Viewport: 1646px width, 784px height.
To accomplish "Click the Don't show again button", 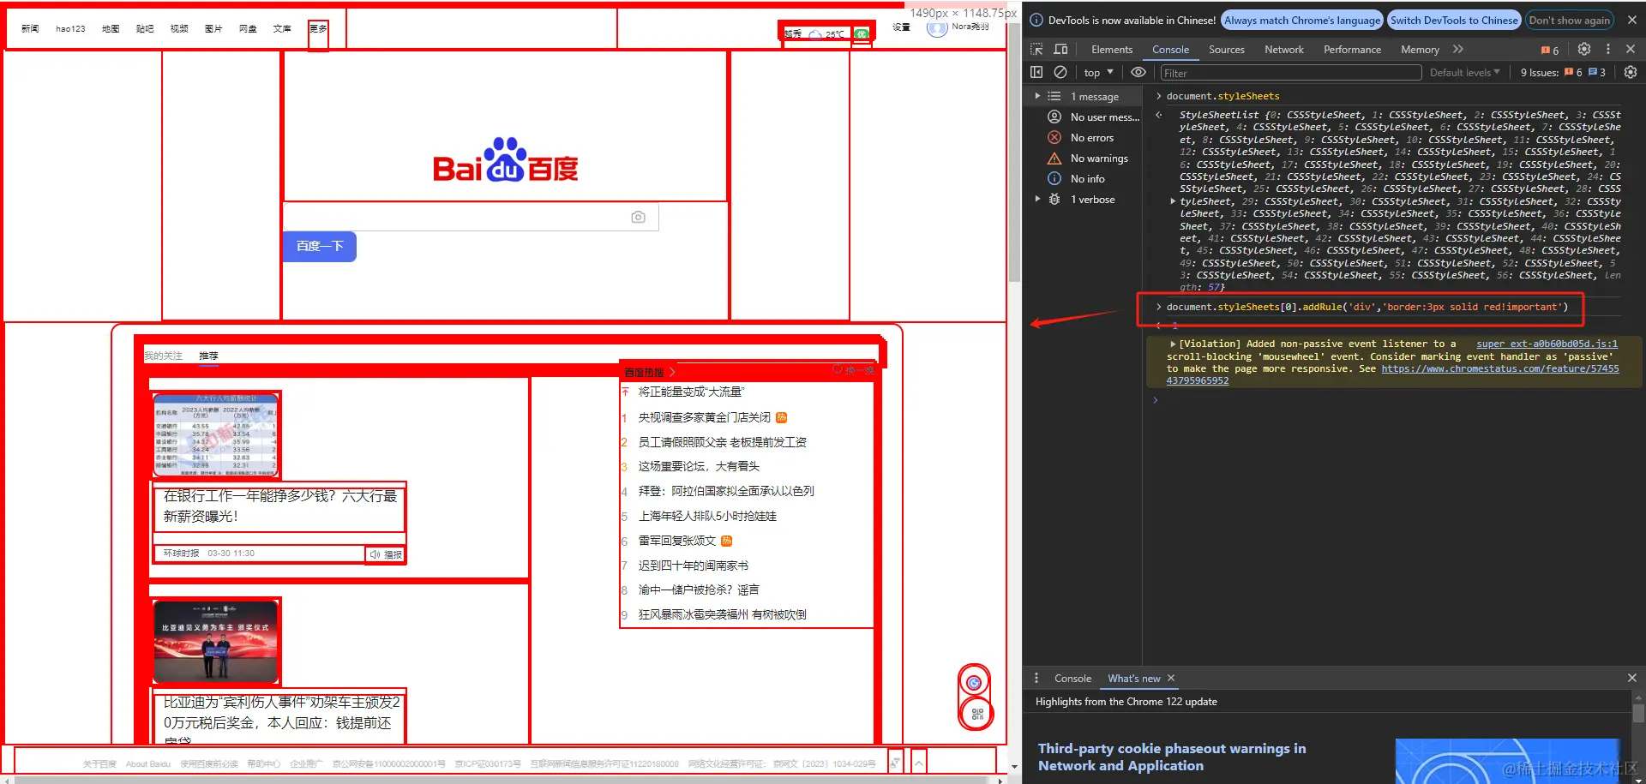I will (1569, 20).
